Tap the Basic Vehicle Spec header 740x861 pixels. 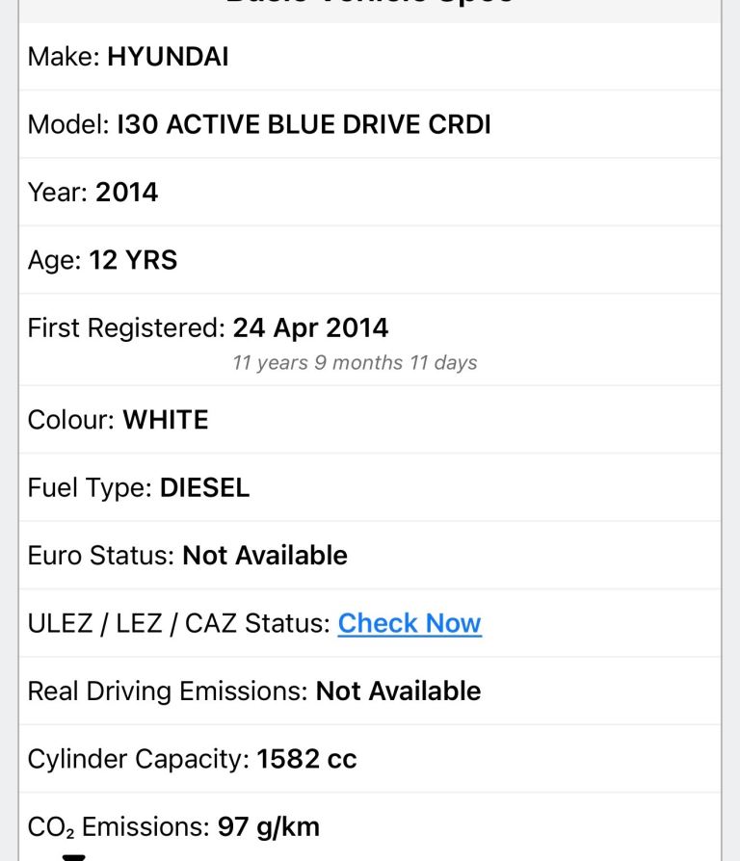[x=369, y=5]
